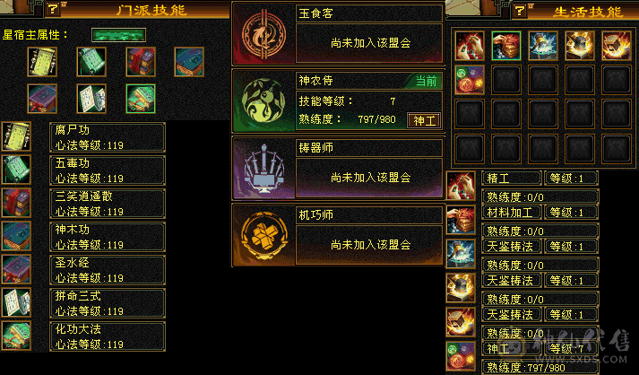Click the help icon beside 生活技能
The height and width of the screenshot is (375, 639).
[520, 10]
